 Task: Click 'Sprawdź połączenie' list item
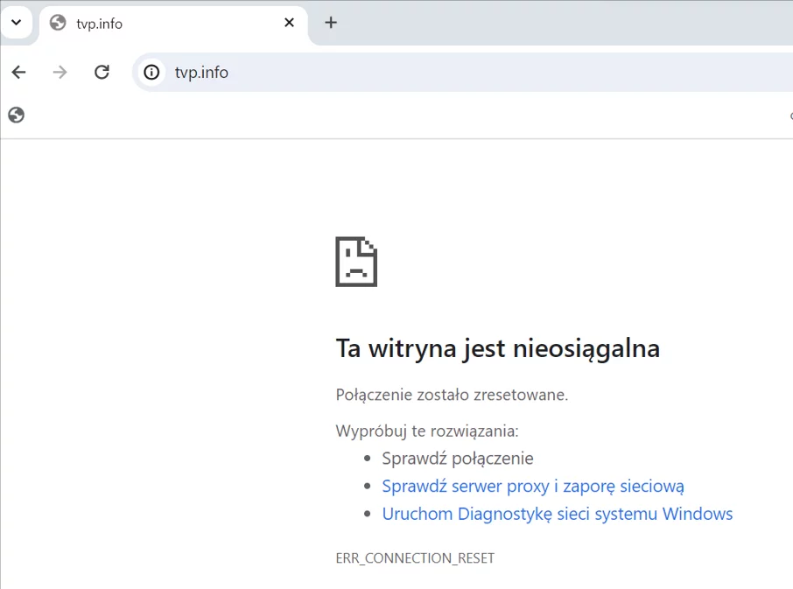458,459
